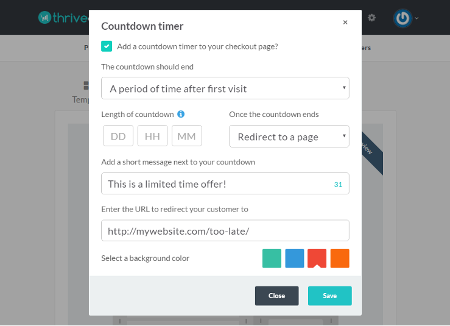Click the Thrive logo icon
Viewport: 450px width, 326px height.
[44, 18]
